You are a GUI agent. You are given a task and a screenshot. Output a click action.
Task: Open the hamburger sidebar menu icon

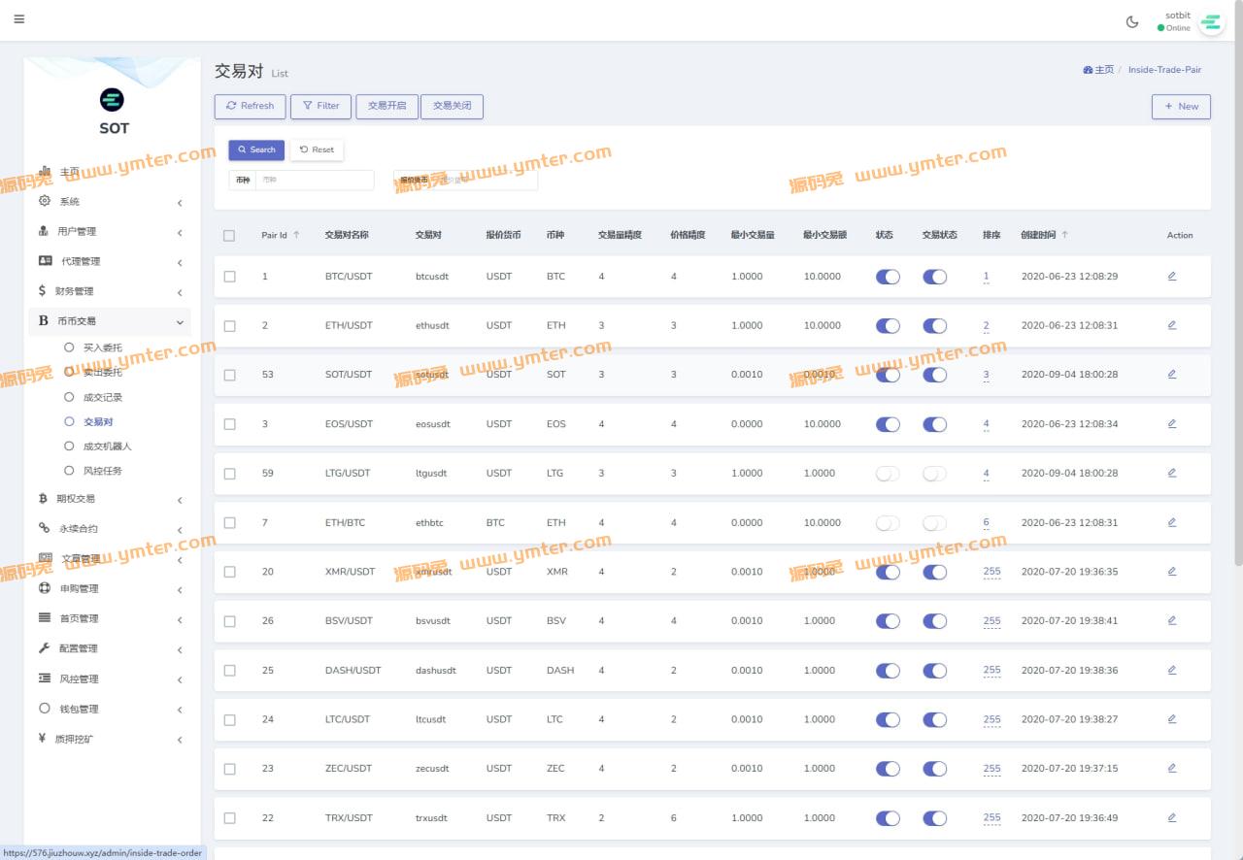19,19
